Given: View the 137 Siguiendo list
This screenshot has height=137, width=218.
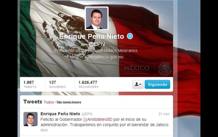Looking at the screenshot, I should (57, 84).
